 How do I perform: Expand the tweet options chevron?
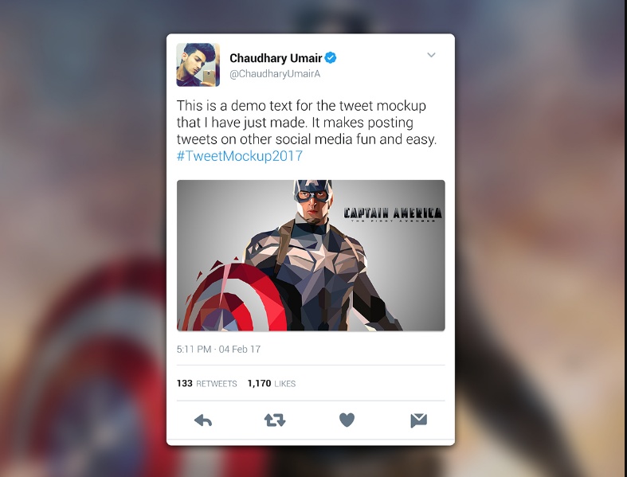431,55
